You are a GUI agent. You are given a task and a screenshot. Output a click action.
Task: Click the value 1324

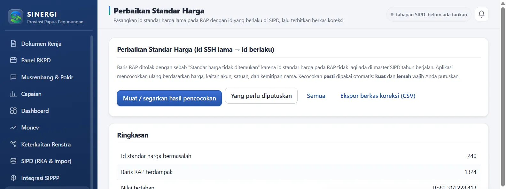[470, 172]
